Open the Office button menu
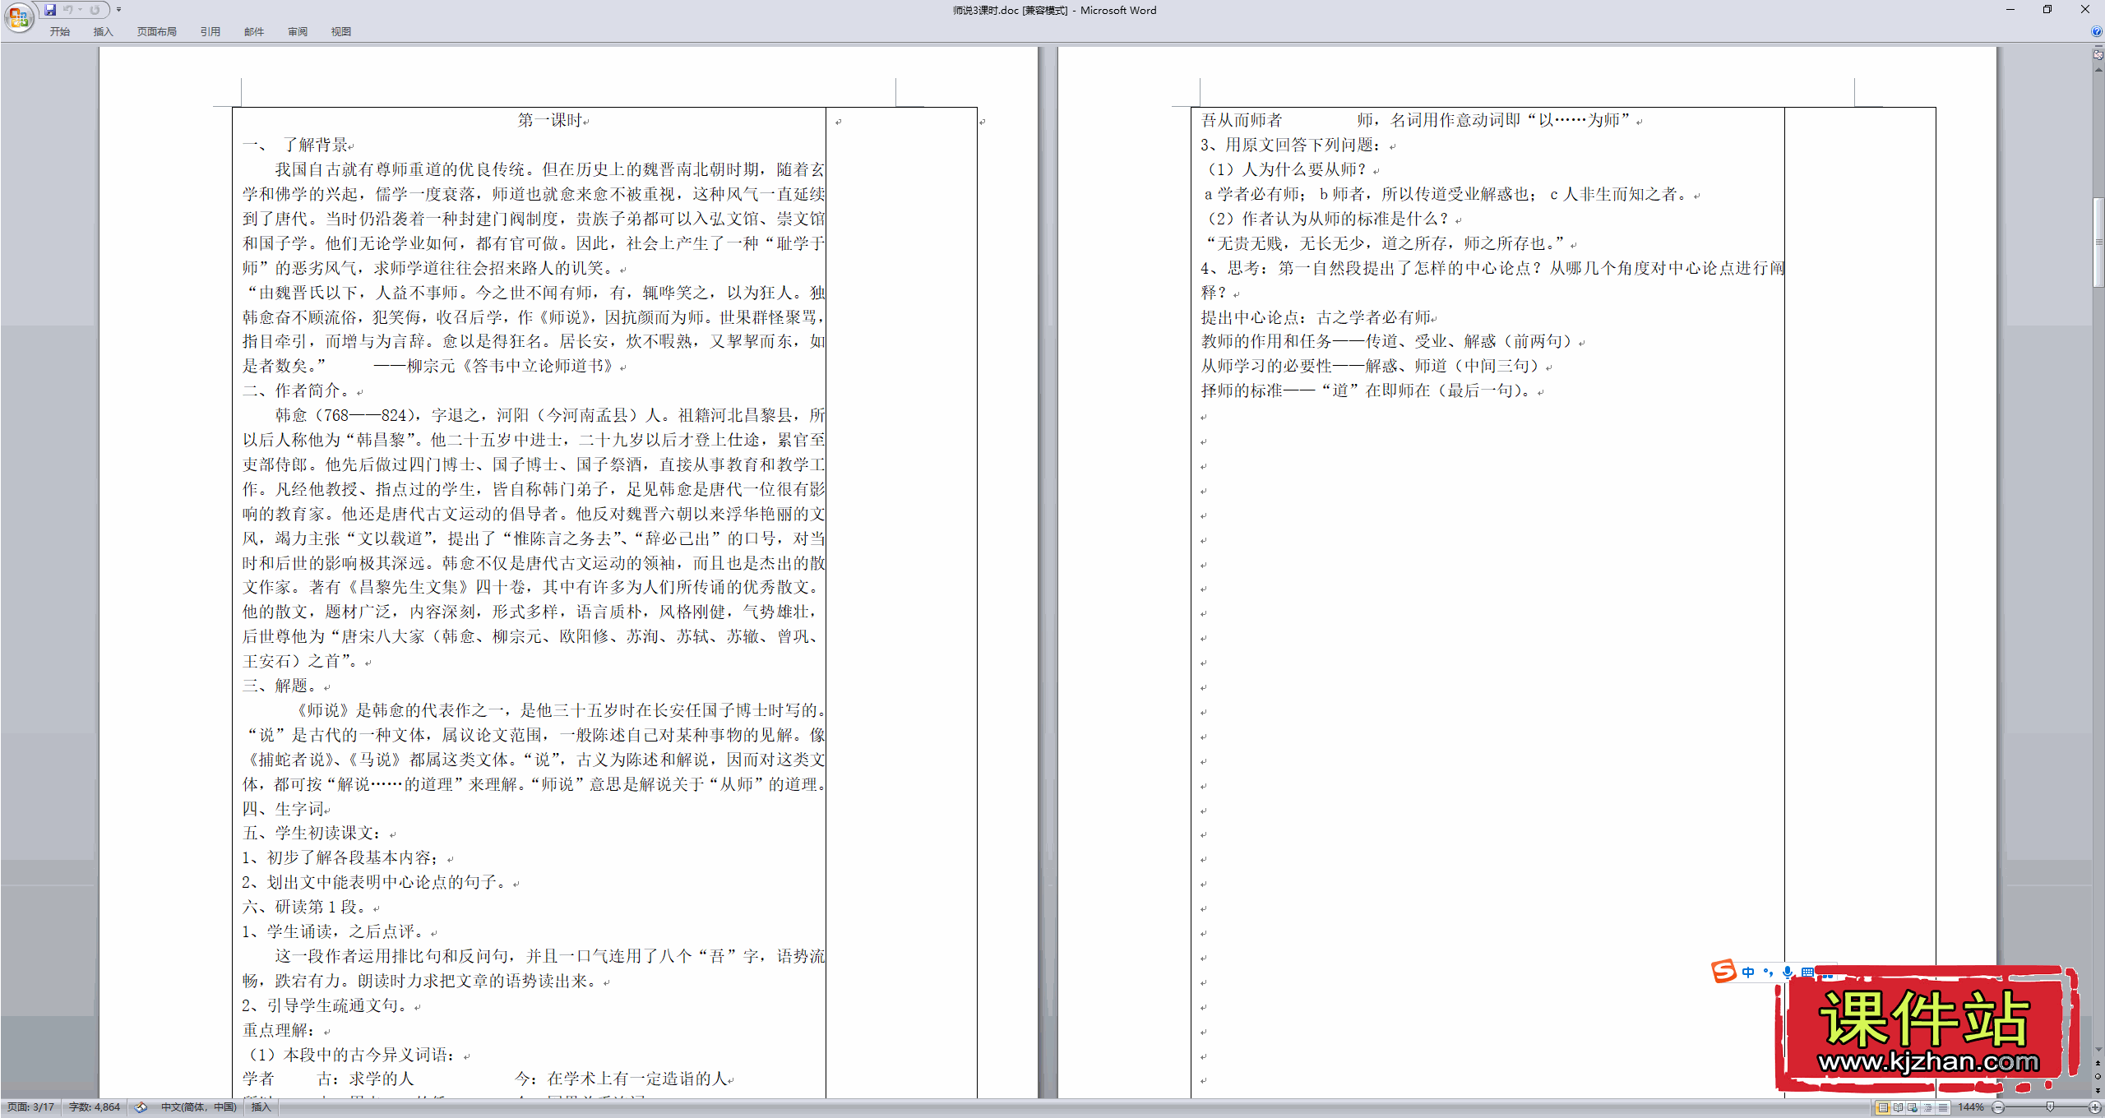 (x=18, y=16)
